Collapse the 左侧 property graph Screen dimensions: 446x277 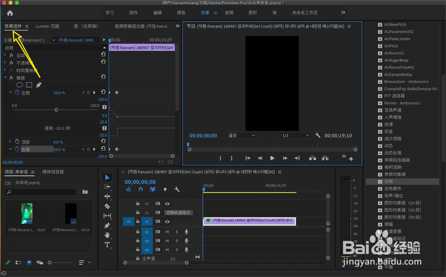[x=10, y=92]
